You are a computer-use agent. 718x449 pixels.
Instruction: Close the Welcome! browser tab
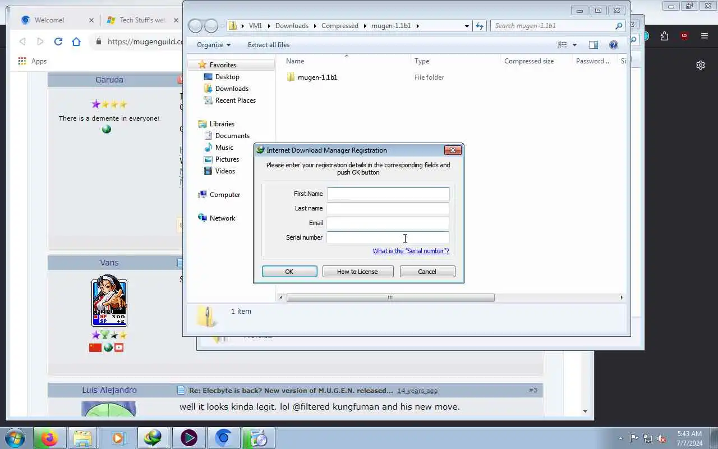click(91, 20)
